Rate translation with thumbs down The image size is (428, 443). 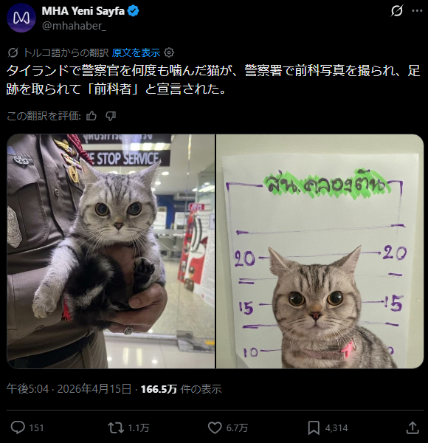pos(111,116)
